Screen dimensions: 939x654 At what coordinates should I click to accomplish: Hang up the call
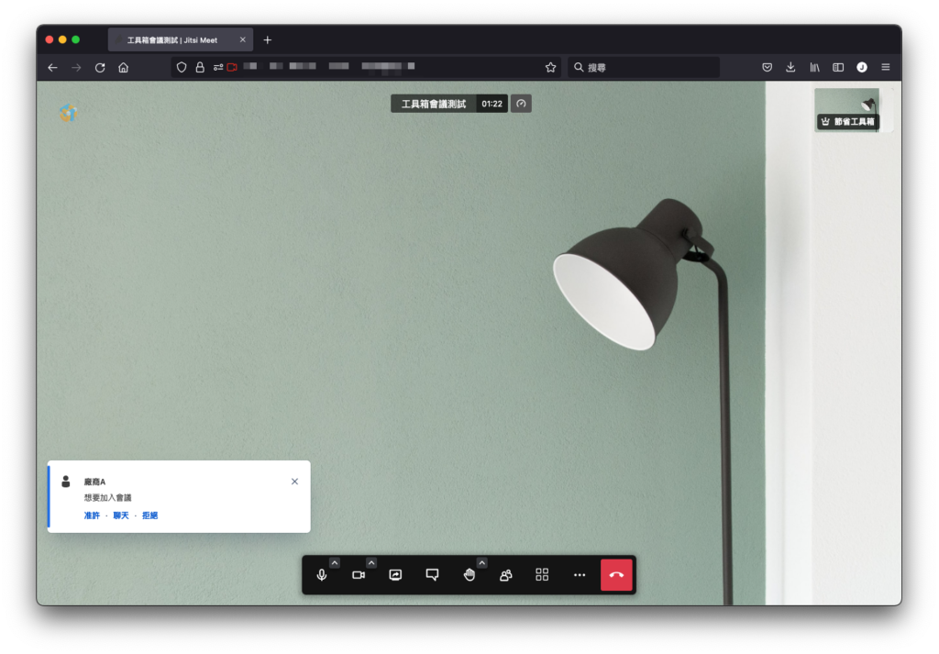pos(616,575)
